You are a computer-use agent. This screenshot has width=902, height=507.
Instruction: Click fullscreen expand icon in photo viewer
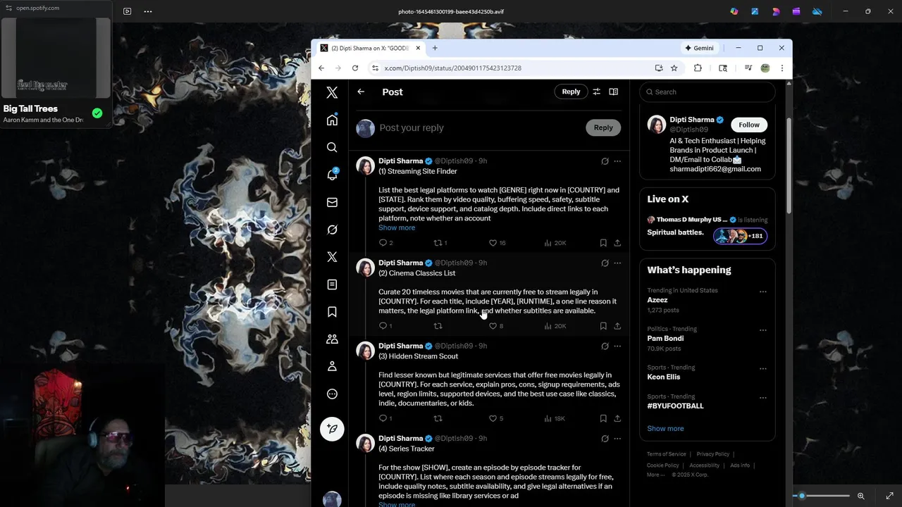889,496
